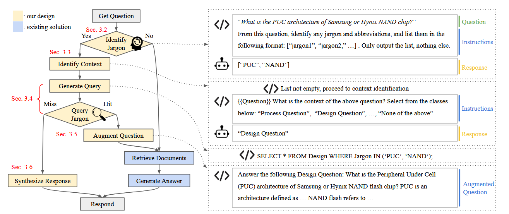Select the Retrieve Documents box

pyautogui.click(x=159, y=158)
